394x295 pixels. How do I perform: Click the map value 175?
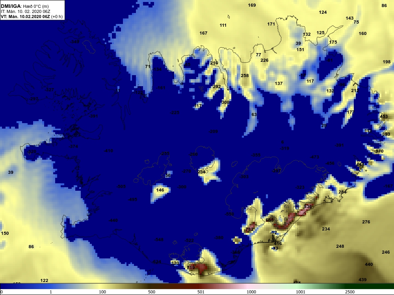(x=333, y=42)
